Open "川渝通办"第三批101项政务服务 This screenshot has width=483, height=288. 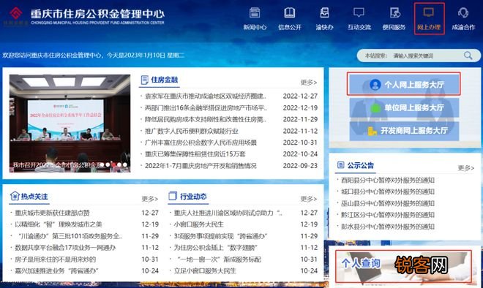click(70, 236)
